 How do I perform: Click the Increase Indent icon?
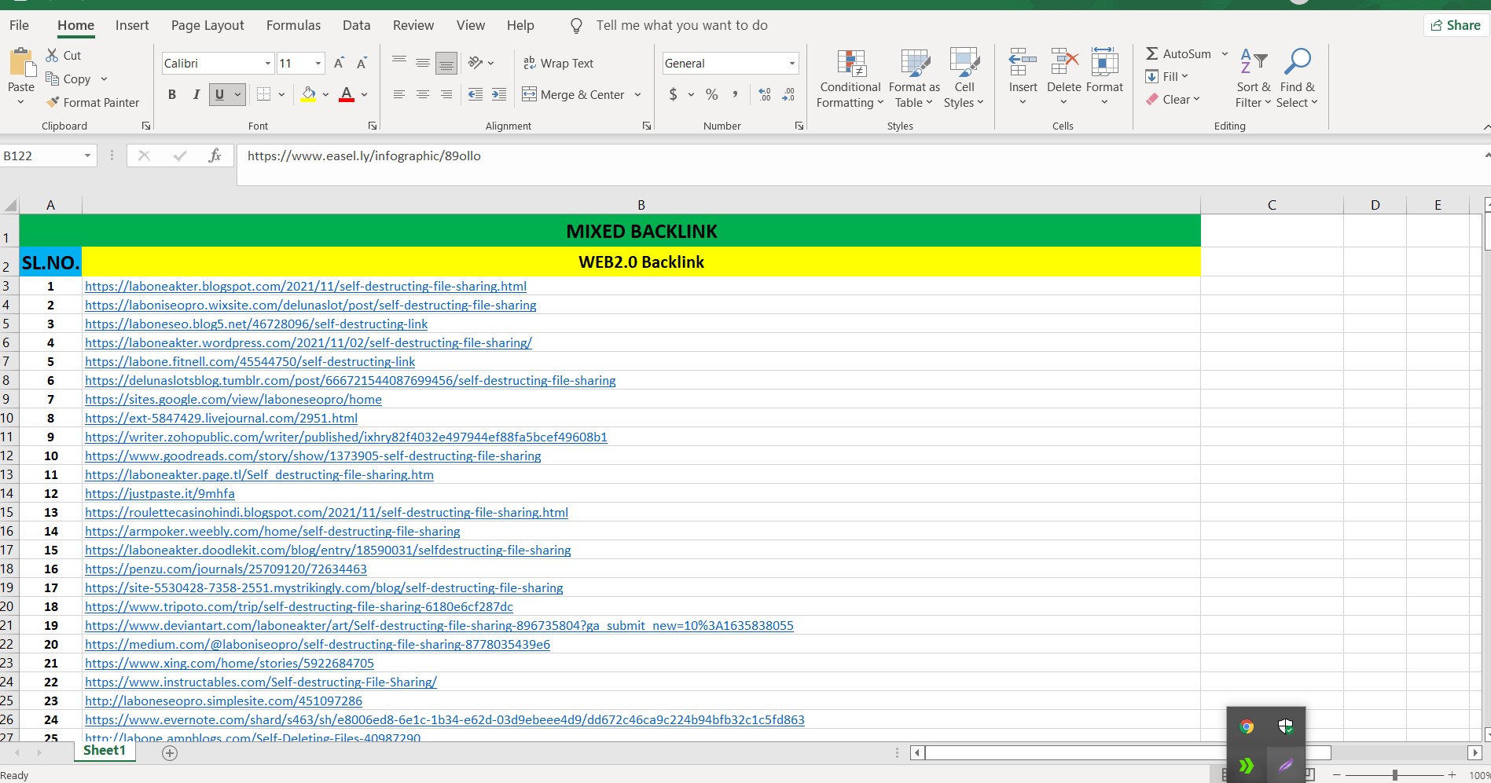tap(498, 94)
